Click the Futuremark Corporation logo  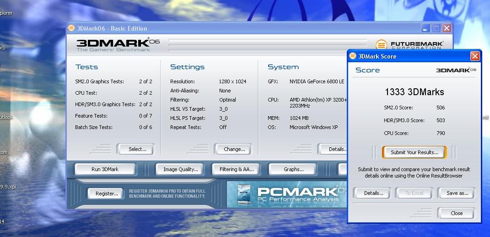[409, 45]
